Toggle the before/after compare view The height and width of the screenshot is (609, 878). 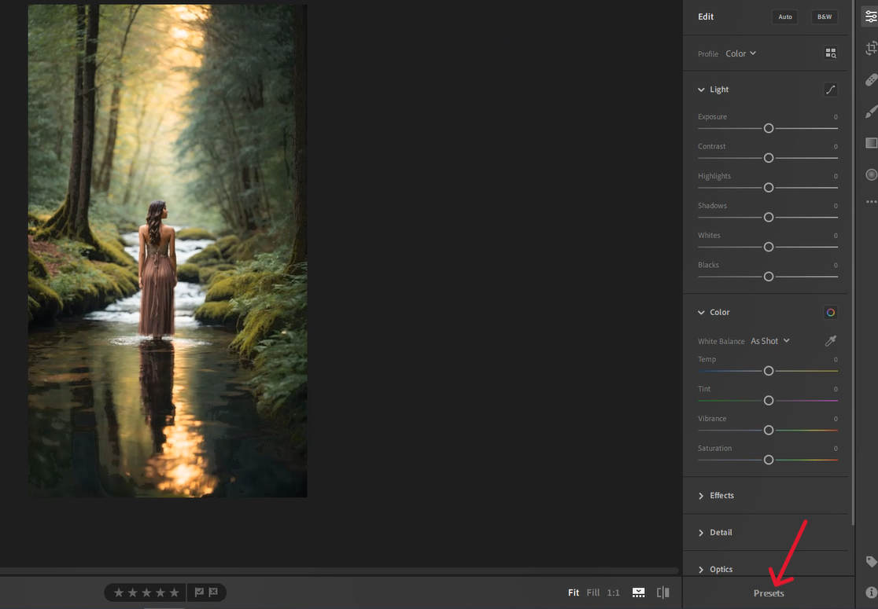point(663,592)
